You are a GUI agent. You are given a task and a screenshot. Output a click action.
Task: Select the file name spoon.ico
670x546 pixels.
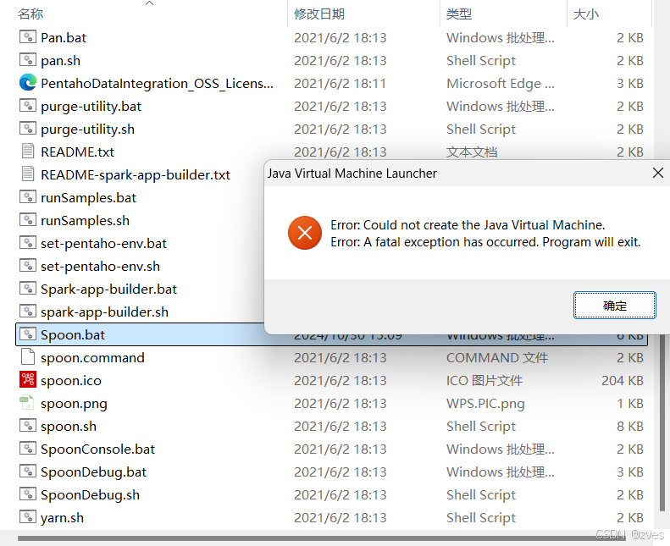click(x=71, y=381)
